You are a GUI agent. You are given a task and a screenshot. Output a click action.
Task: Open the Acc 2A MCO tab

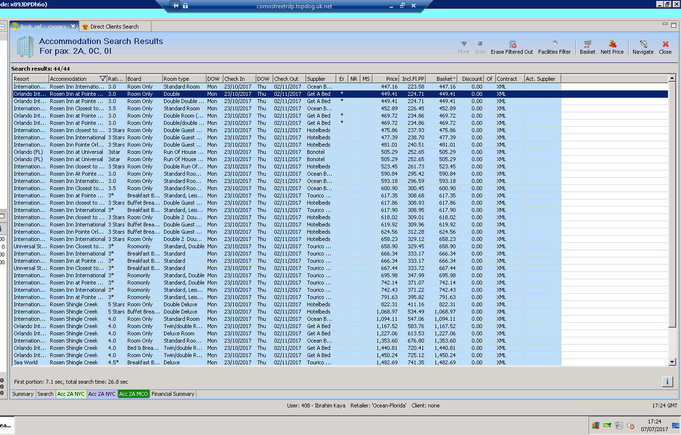[x=134, y=394]
